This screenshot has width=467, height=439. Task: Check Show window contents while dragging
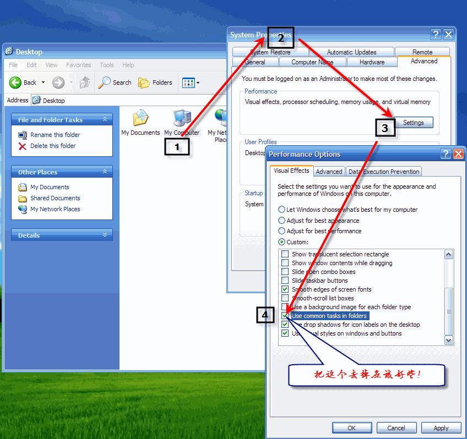(x=285, y=263)
